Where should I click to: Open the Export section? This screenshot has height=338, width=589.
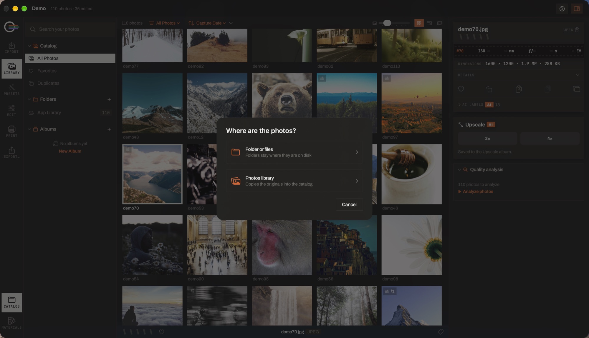tap(11, 153)
